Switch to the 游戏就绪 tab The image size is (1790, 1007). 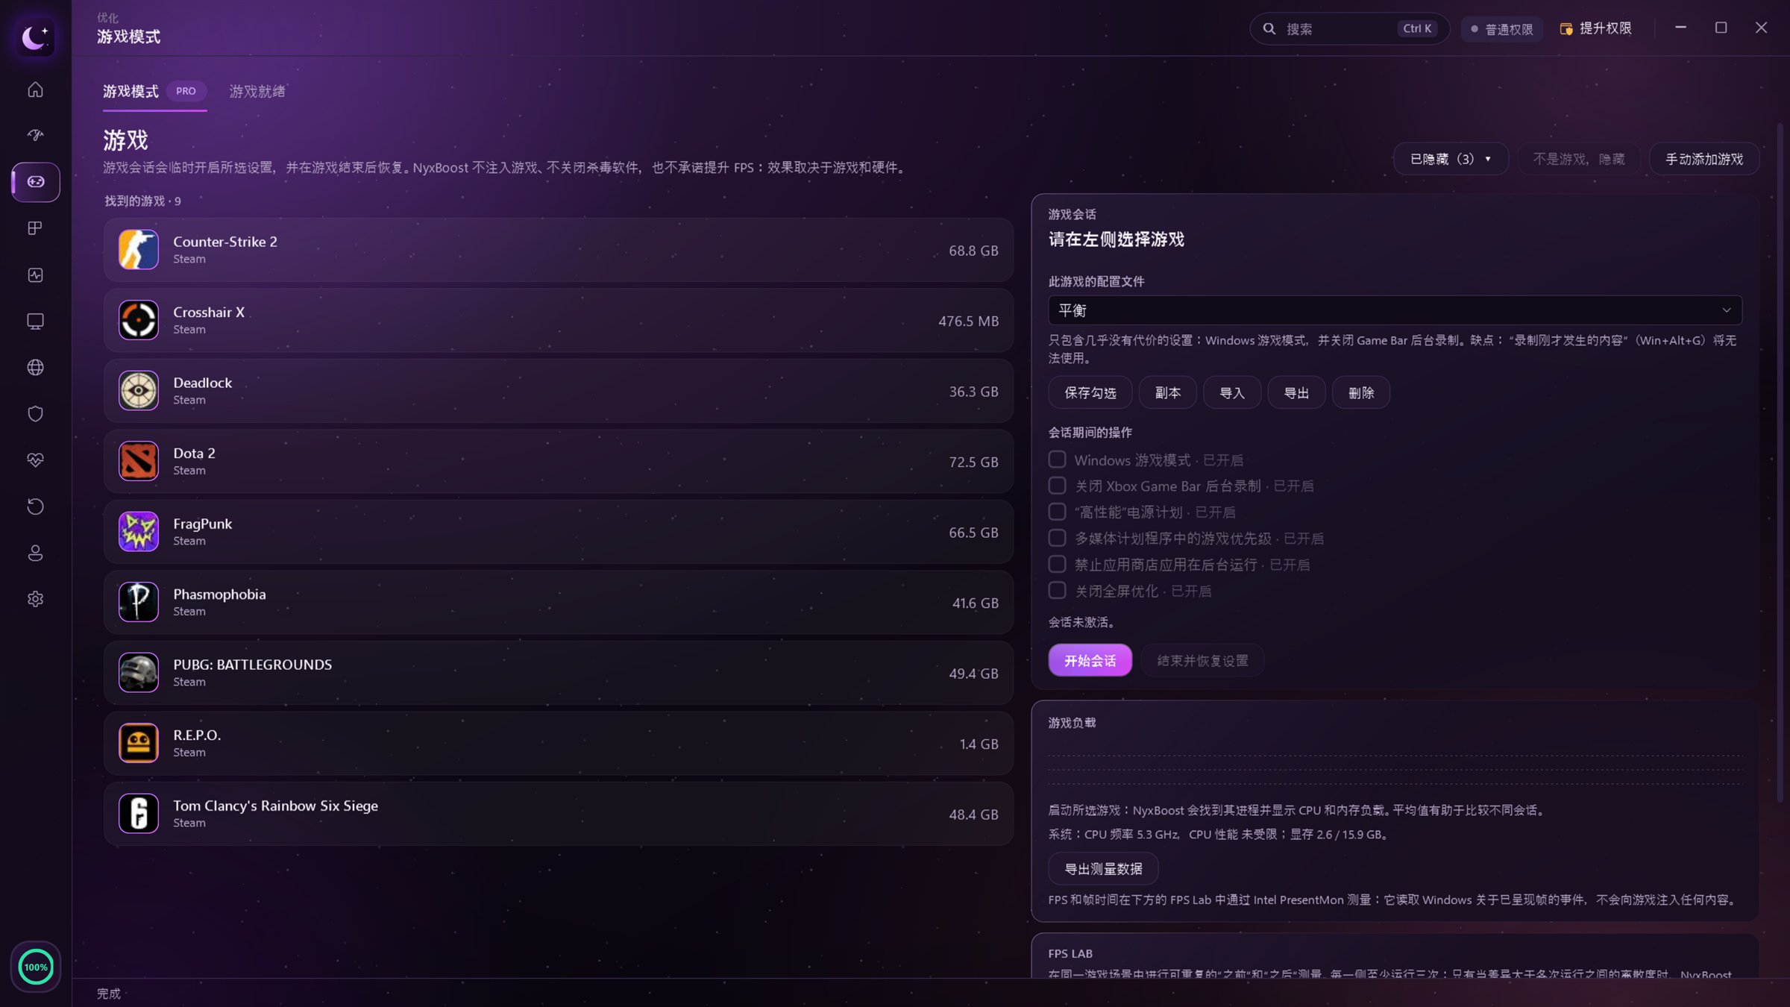click(x=257, y=91)
